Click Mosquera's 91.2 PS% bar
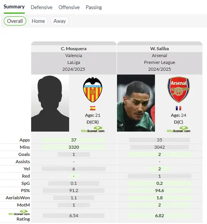Viewport: 207px width, 224px height. tap(74, 191)
